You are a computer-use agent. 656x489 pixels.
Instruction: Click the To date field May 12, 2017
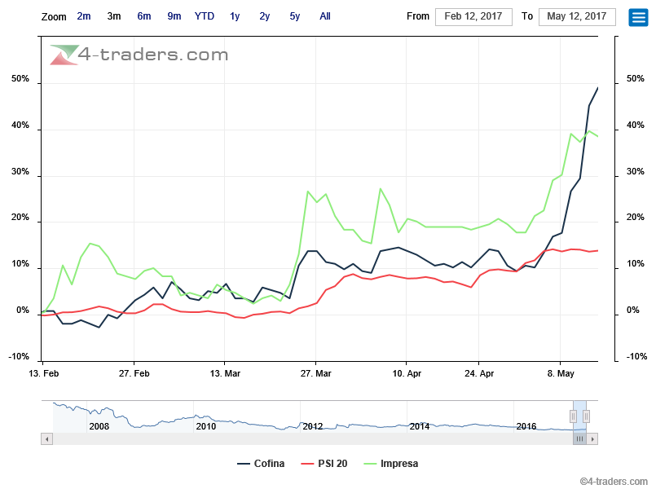pos(577,17)
